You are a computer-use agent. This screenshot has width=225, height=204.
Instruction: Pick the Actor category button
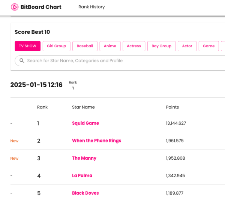point(187,46)
